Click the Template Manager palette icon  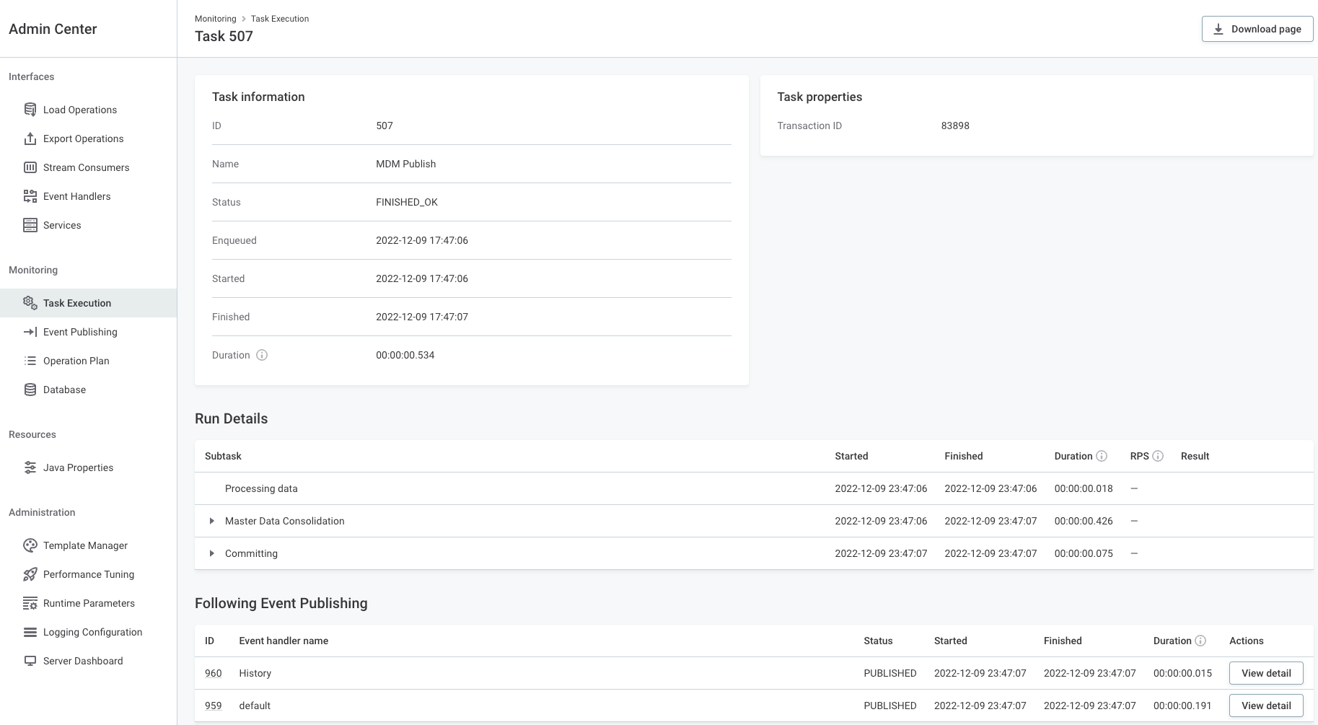30,545
